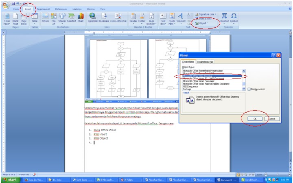The image size is (293, 183).
Task: Select the Insert ribbon tab
Action: (28, 9)
